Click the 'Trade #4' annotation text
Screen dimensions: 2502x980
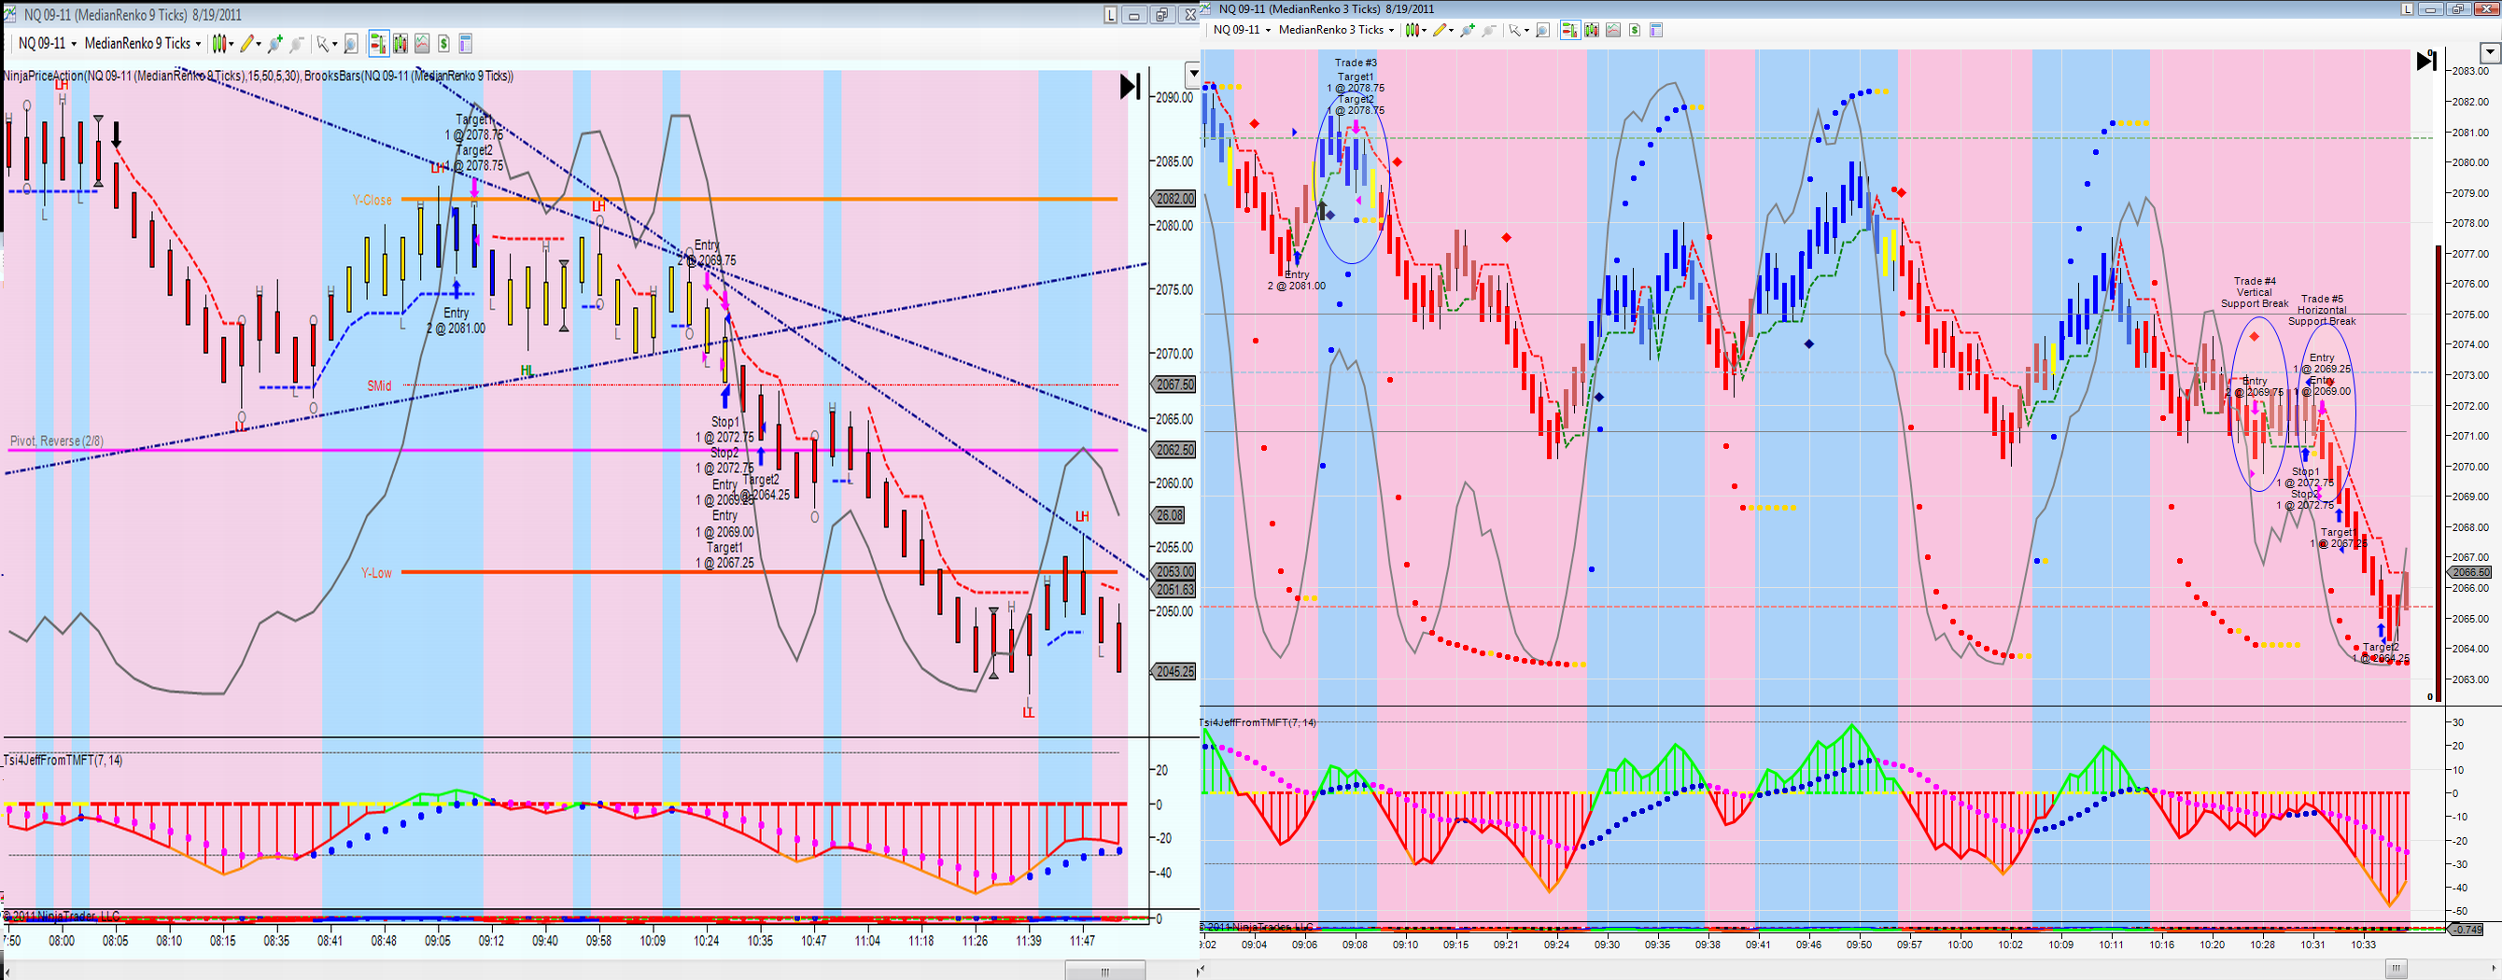[x=2255, y=282]
